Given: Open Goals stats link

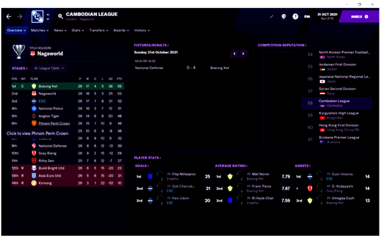Looking at the screenshot, I should tap(142, 166).
